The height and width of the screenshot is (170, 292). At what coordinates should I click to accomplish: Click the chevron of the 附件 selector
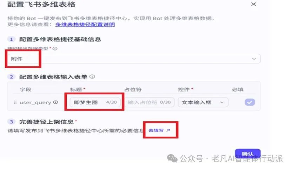tap(254, 59)
